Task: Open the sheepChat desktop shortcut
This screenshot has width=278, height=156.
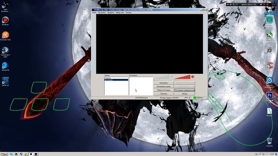Action: point(5,66)
